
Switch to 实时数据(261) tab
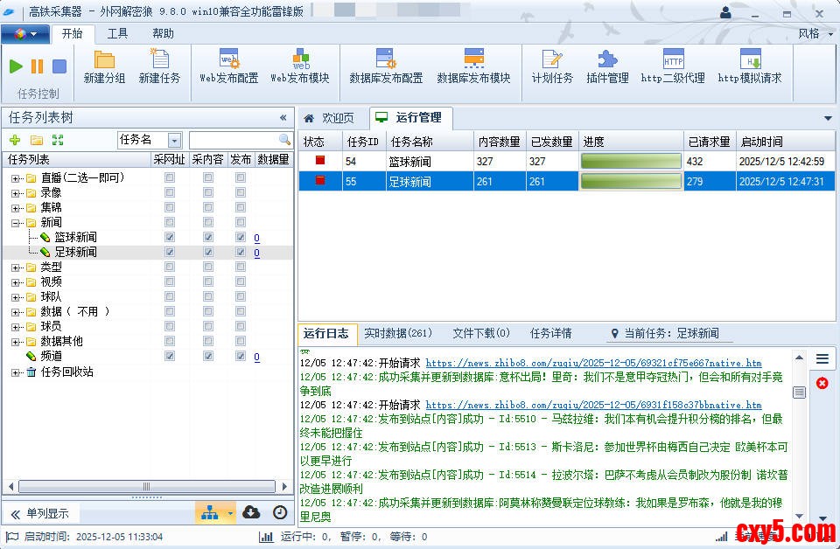397,333
